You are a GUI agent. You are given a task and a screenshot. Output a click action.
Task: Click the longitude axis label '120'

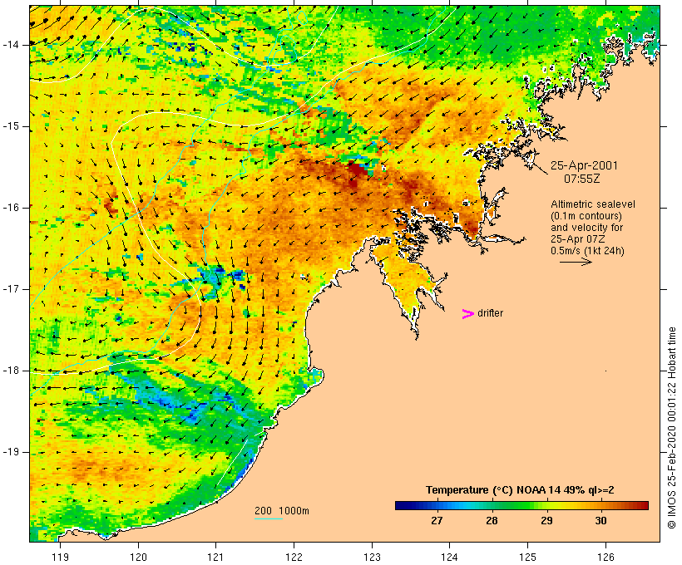click(138, 557)
